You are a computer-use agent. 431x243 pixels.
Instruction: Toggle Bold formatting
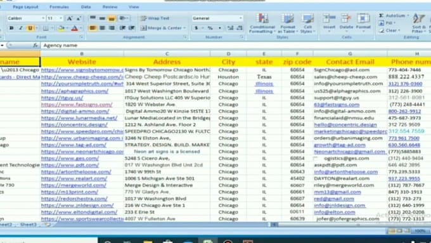click(x=11, y=28)
